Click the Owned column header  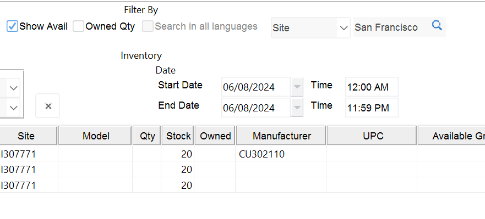click(215, 136)
